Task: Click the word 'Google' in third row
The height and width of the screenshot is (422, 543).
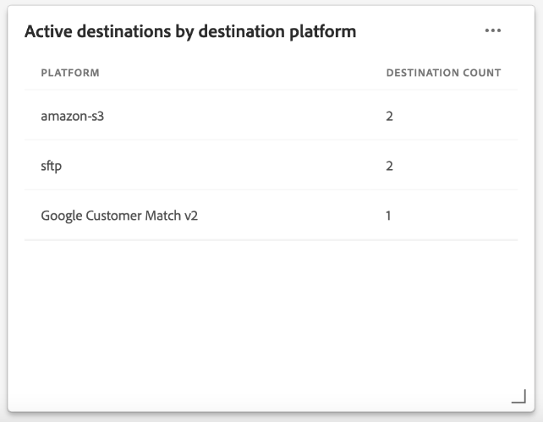Action: (63, 216)
